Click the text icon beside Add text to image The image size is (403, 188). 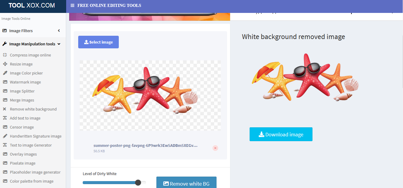click(x=5, y=118)
